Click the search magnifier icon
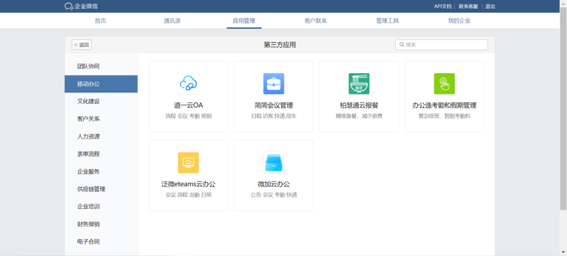 (402, 45)
